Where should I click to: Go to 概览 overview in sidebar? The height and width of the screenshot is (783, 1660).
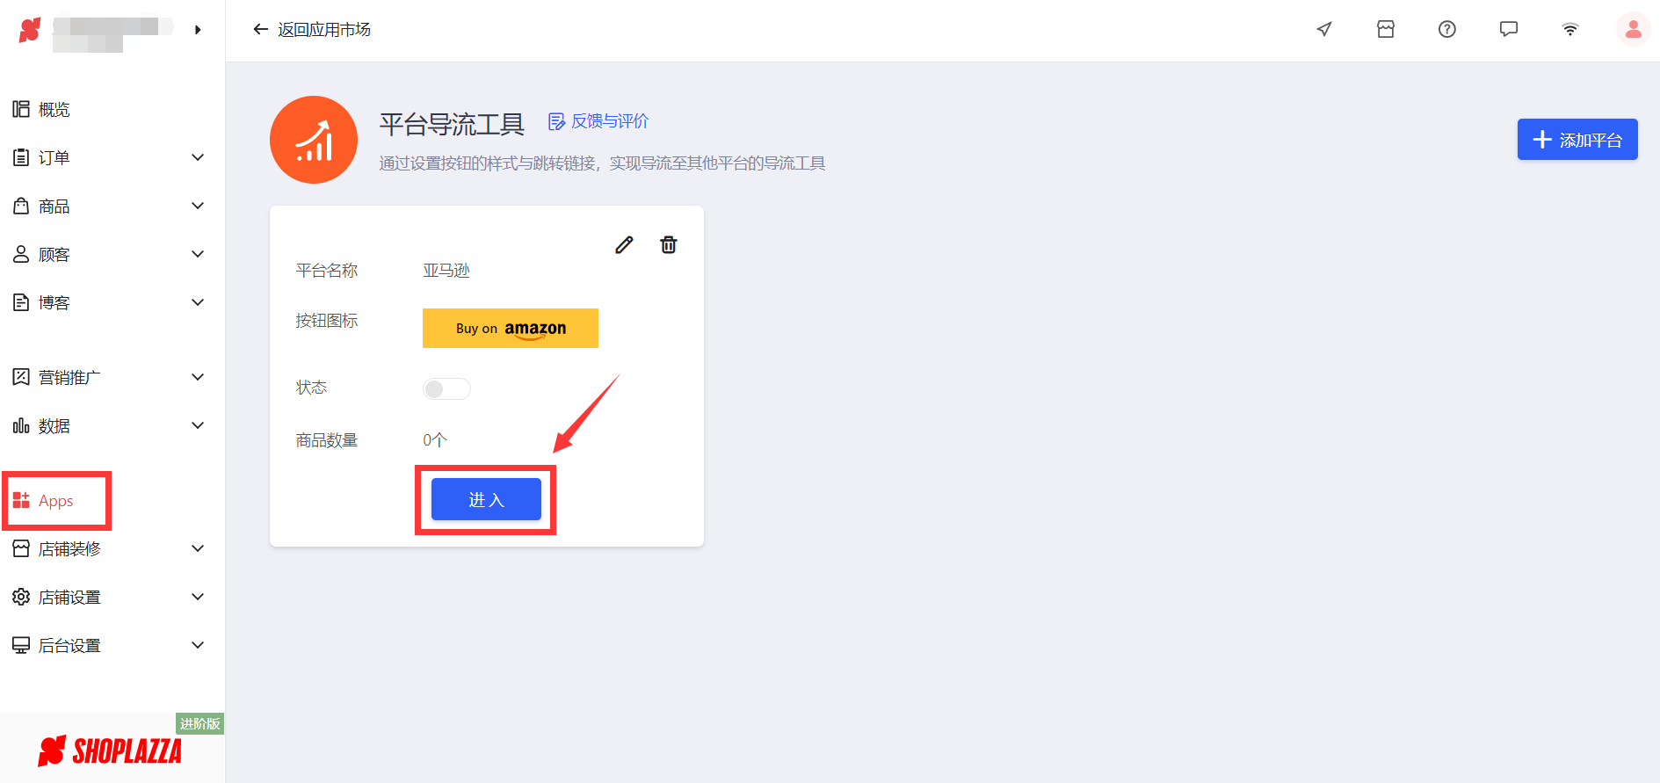[x=54, y=110]
